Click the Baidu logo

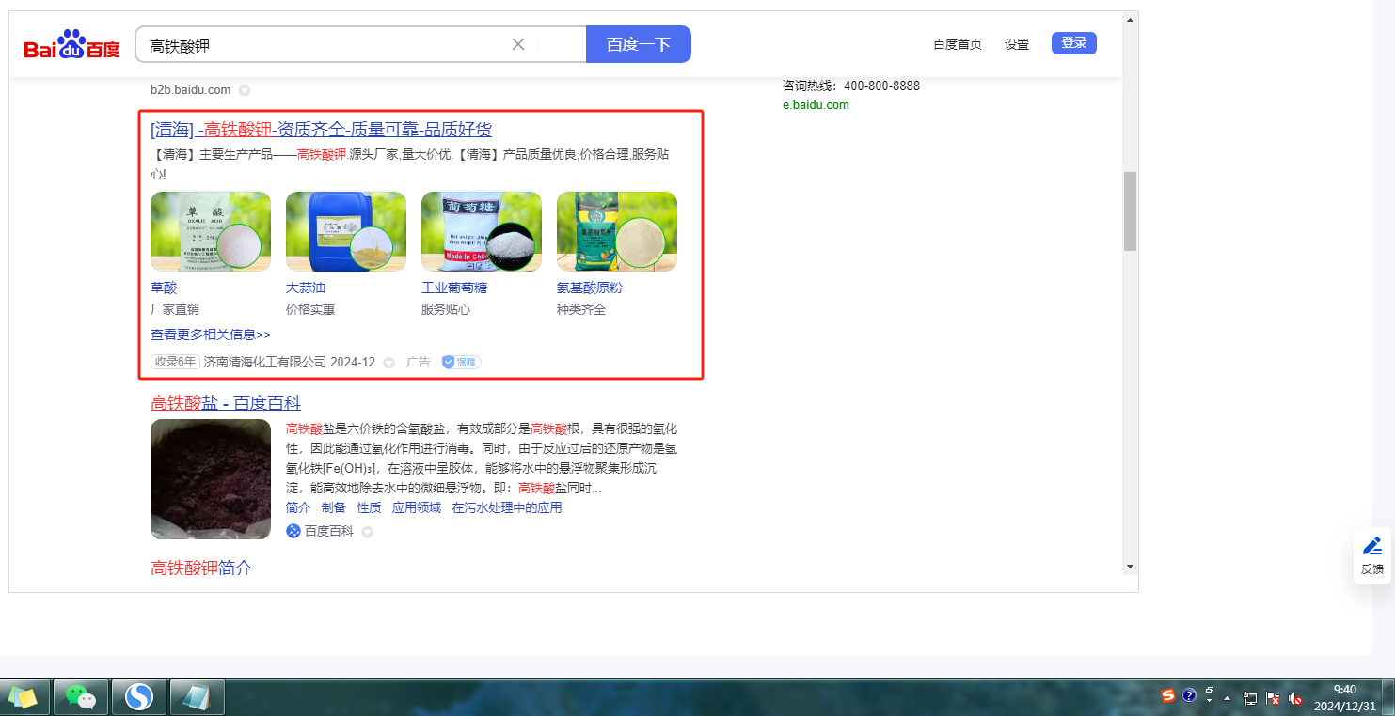(x=72, y=45)
